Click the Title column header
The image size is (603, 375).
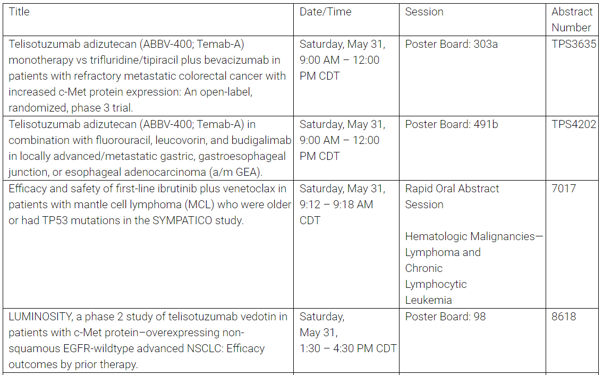pyautogui.click(x=19, y=12)
